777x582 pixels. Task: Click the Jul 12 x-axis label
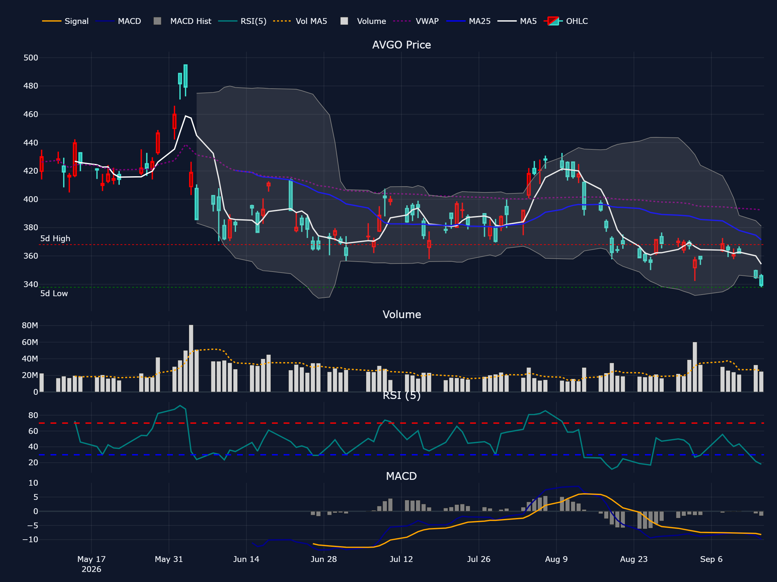[x=401, y=559]
